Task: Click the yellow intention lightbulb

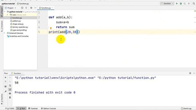Action: (51, 28)
